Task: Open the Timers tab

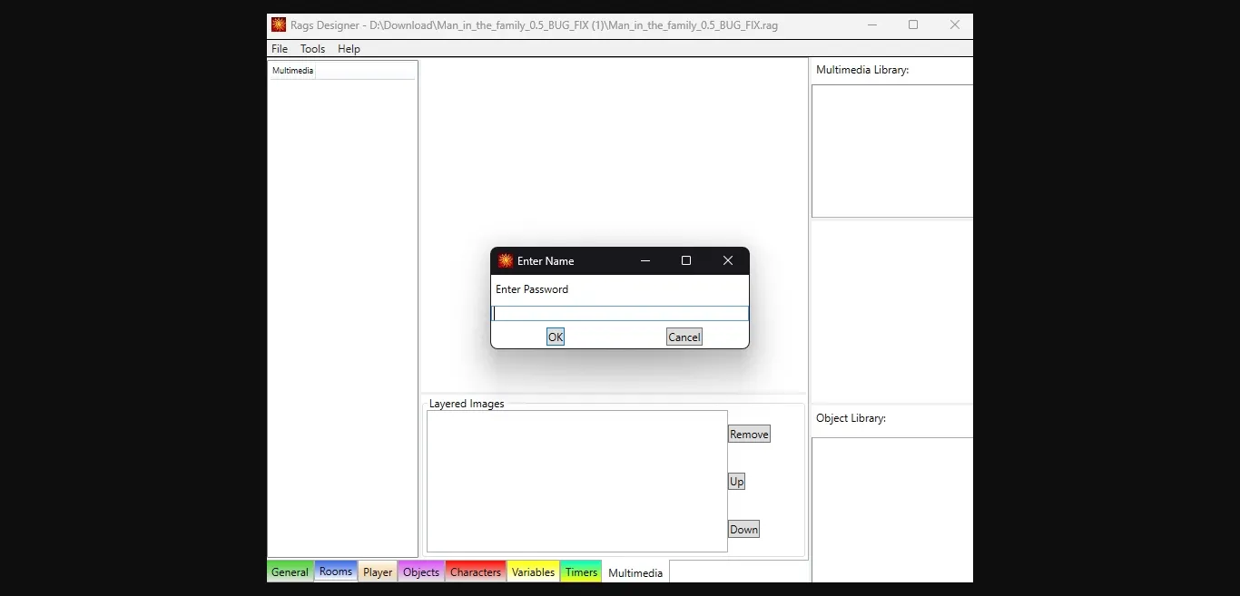Action: pyautogui.click(x=581, y=572)
